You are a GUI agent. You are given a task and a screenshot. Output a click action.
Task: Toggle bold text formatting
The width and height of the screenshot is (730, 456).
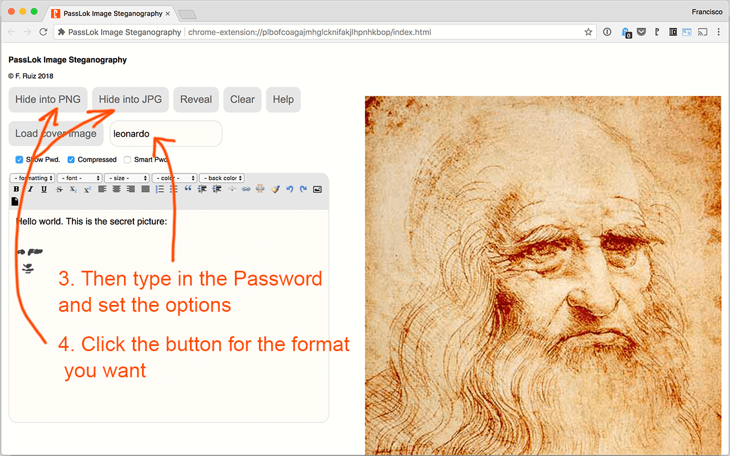tap(16, 189)
